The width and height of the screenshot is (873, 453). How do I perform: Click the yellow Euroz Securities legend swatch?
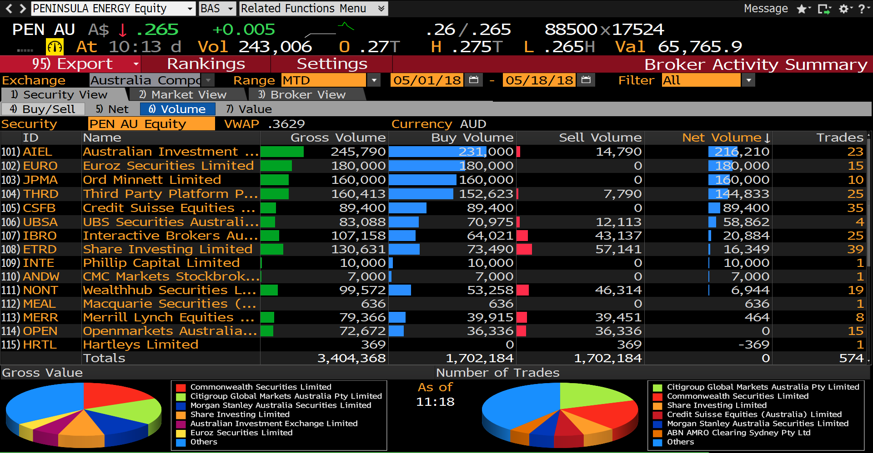pos(181,433)
